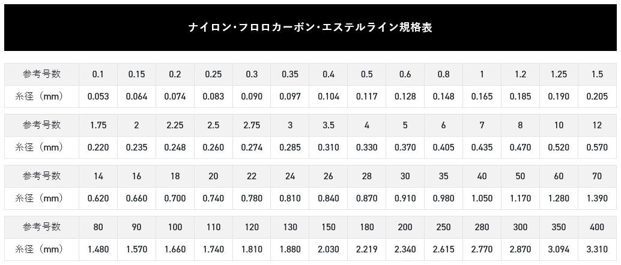
Task: Select the 0.205 diameter cell
Action: [x=597, y=97]
